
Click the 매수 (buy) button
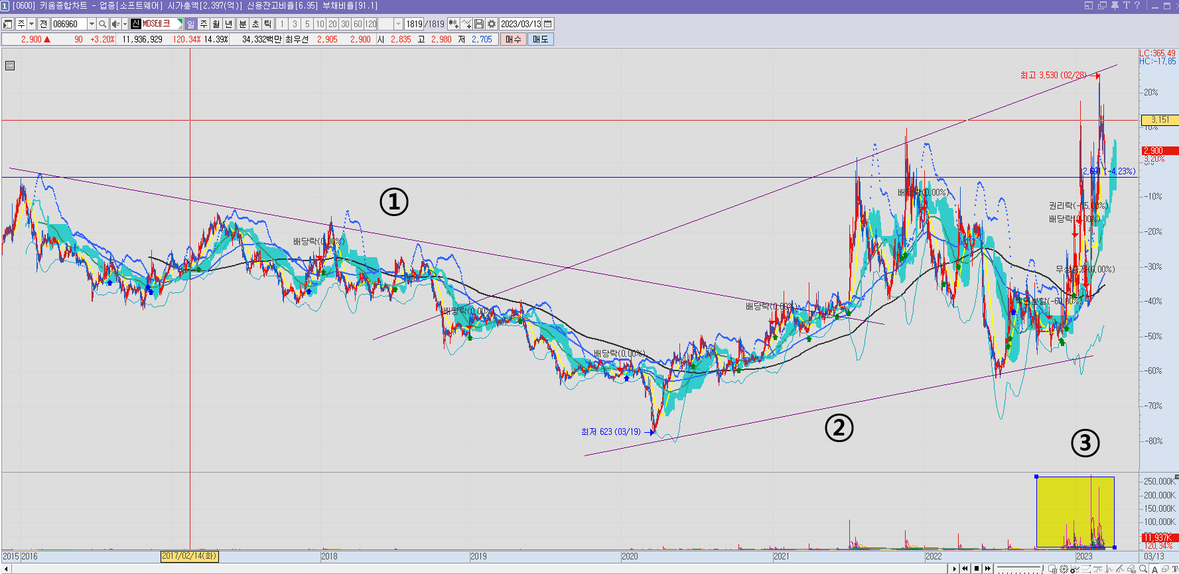tap(514, 39)
